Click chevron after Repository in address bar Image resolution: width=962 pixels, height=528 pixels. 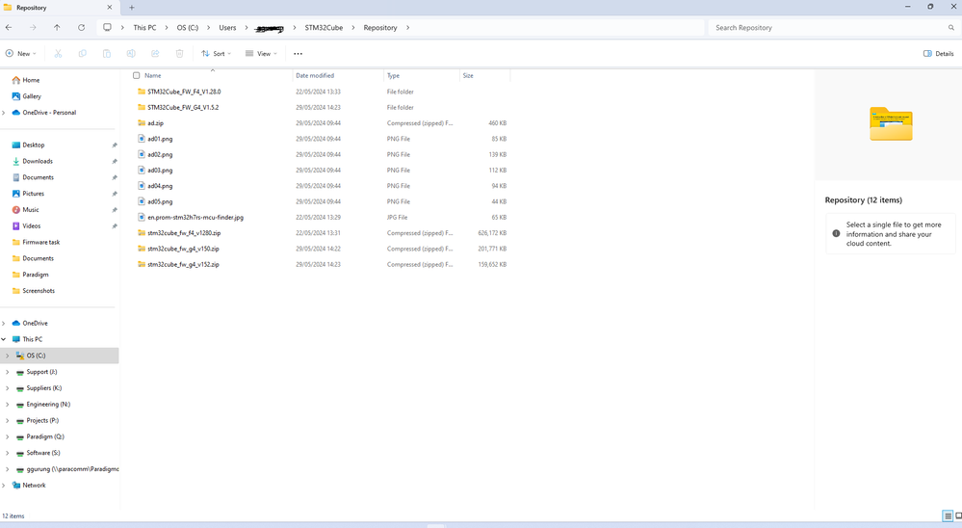pyautogui.click(x=407, y=28)
